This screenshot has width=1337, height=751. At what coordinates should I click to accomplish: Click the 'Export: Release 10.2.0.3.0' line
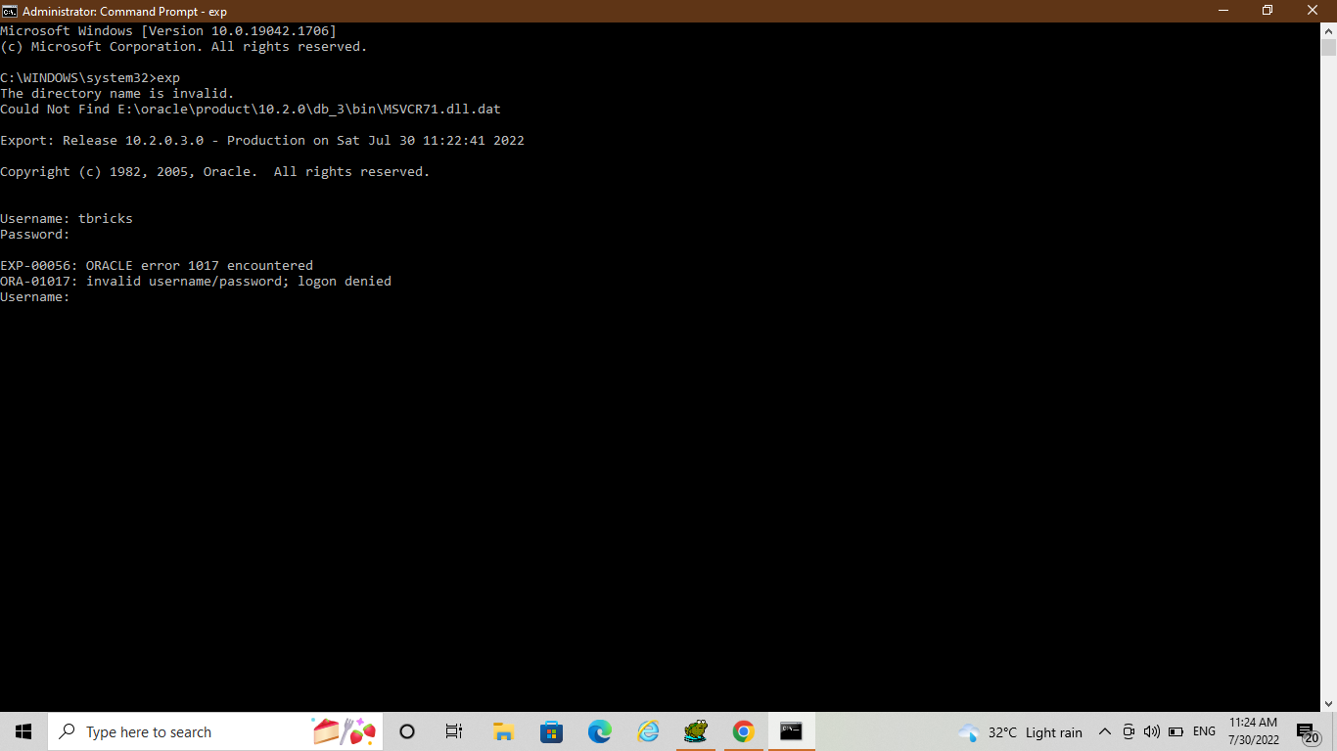point(262,141)
